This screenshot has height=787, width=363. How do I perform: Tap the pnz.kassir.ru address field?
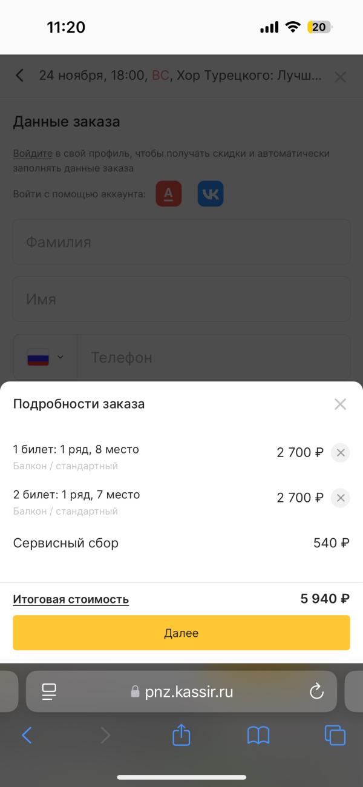(181, 691)
